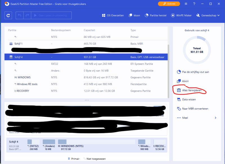Screen dimensions: 225x164
Task: Click the three-dots Meel icon
Action: tap(179, 118)
